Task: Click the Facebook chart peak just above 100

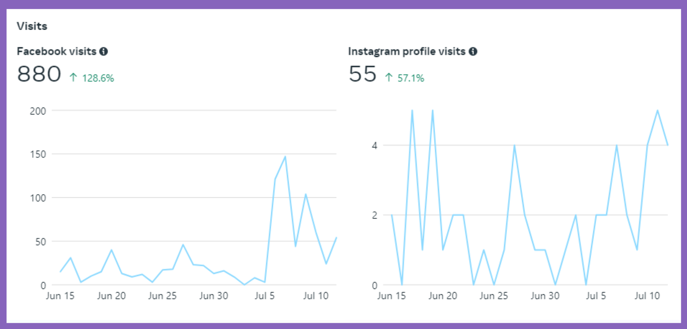Action: coord(306,195)
